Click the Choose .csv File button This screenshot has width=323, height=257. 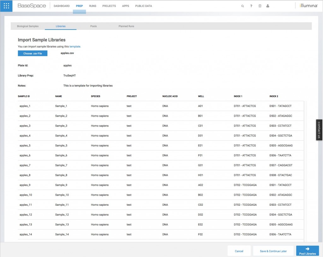(x=32, y=53)
